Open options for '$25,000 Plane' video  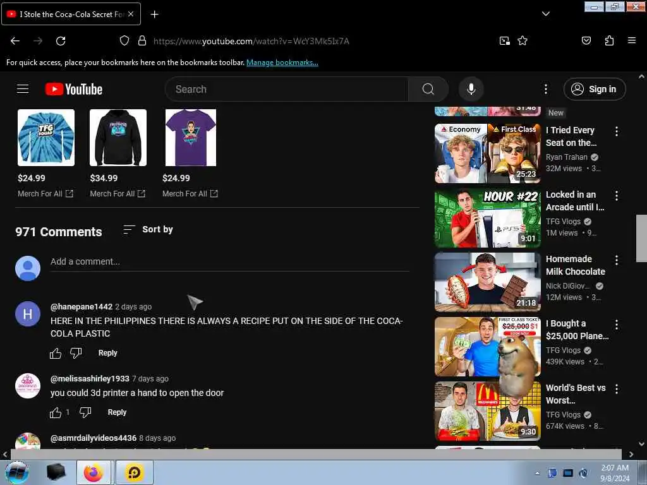pyautogui.click(x=617, y=325)
